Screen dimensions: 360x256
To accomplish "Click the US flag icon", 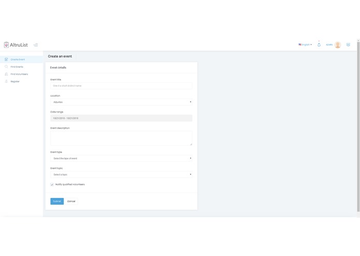I will click(300, 45).
